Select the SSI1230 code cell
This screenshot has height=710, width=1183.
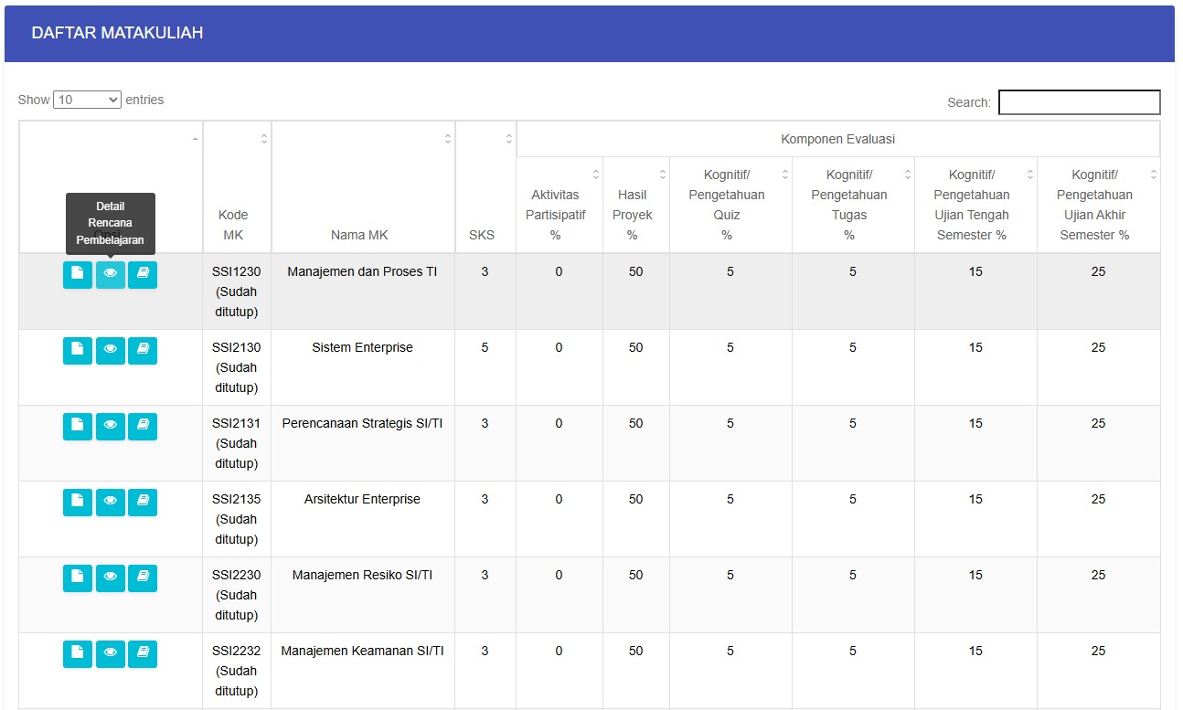coord(237,291)
